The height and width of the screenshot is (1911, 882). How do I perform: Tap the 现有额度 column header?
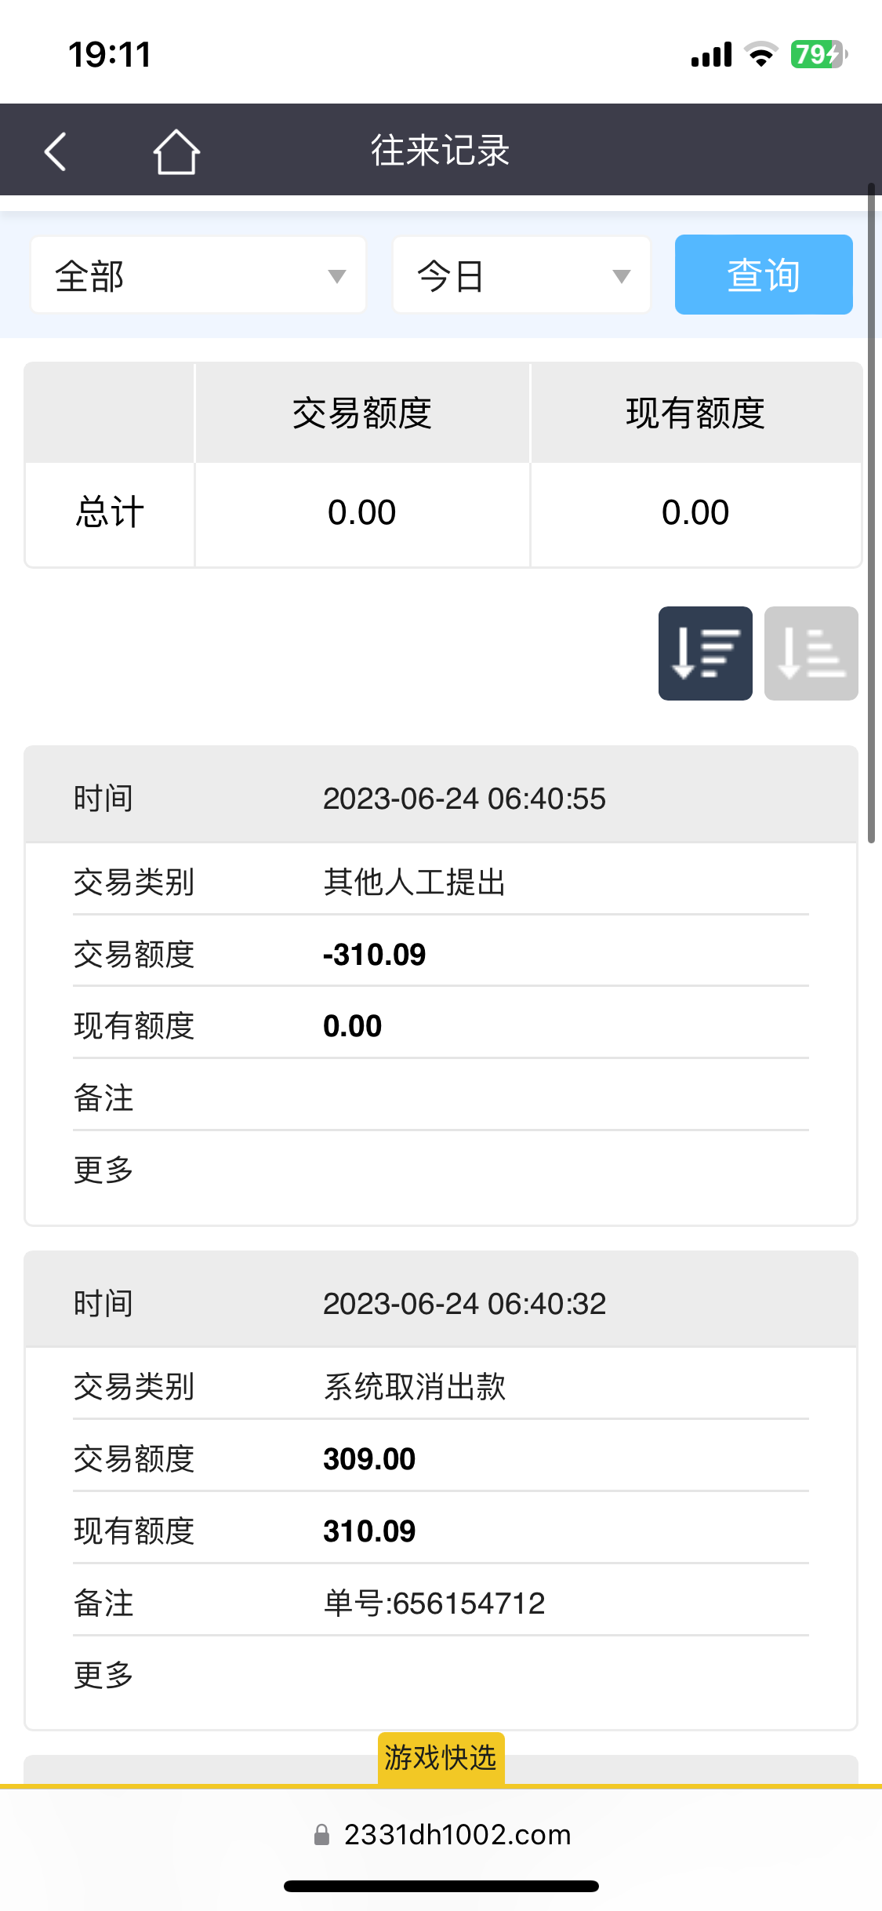pyautogui.click(x=695, y=413)
